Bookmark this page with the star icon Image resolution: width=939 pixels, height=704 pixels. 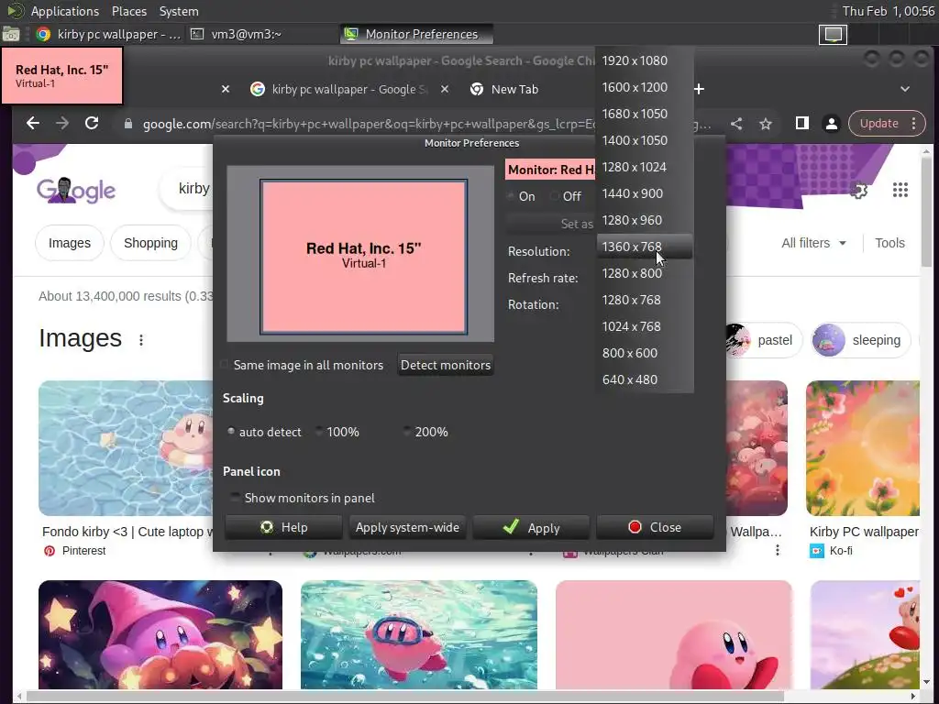(x=766, y=124)
